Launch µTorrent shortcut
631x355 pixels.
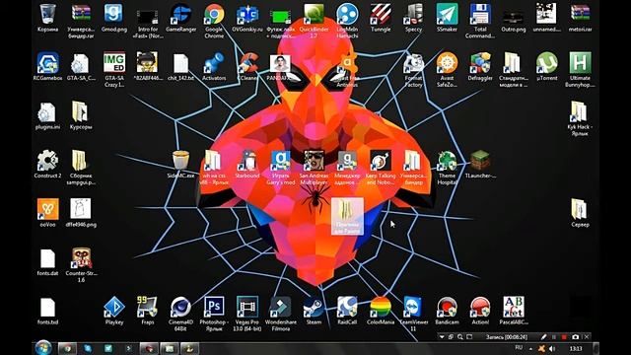click(546, 66)
